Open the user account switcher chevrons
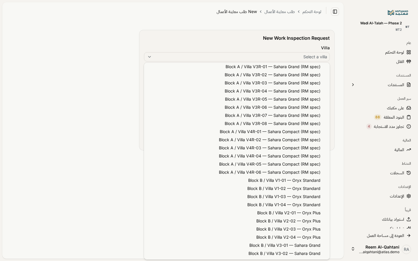 pos(353,249)
